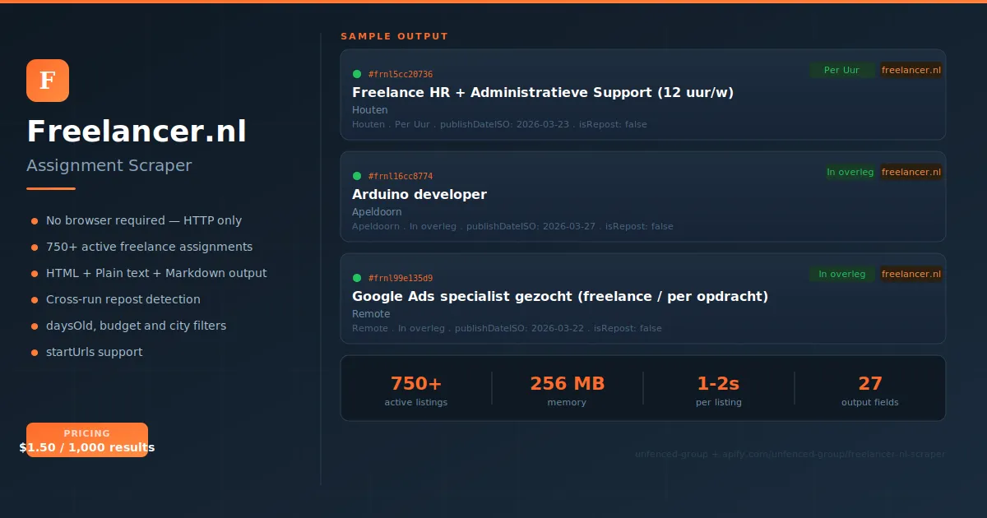Image resolution: width=987 pixels, height=518 pixels.
Task: Select the 'Assignment Scraper' subtitle
Action: coord(109,165)
